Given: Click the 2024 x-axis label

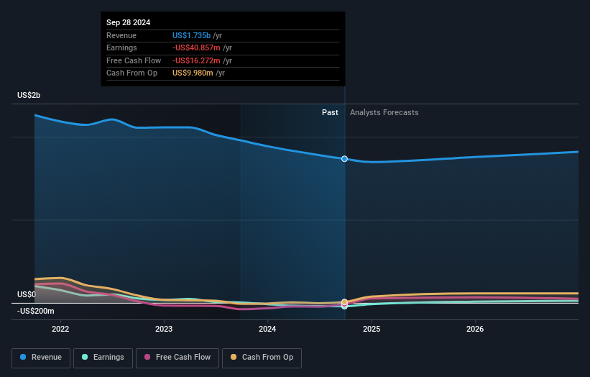Looking at the screenshot, I should (267, 329).
